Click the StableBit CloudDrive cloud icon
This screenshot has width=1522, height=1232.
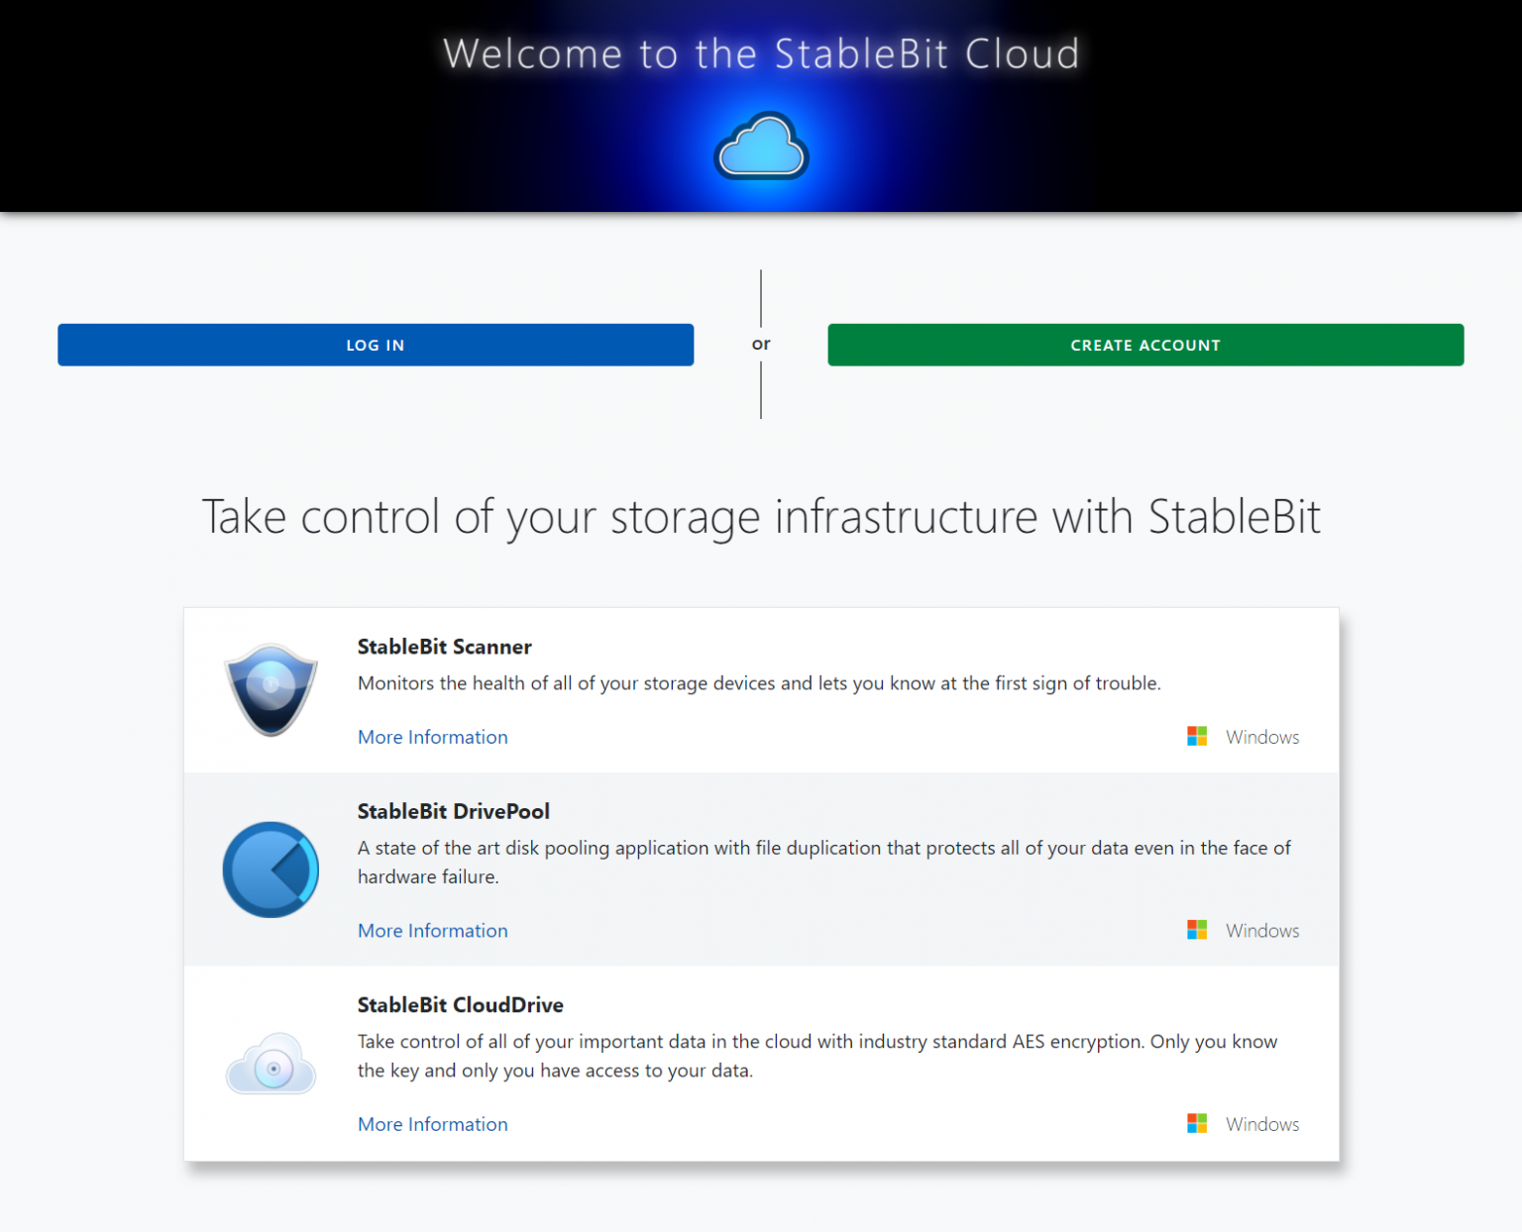click(x=271, y=1062)
